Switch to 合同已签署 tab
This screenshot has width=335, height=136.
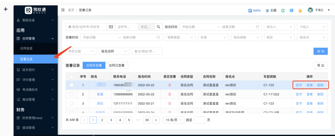117,65
